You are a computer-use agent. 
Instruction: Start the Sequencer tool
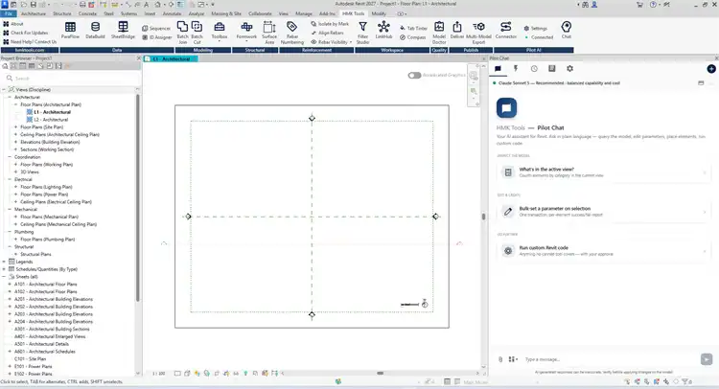tap(156, 29)
